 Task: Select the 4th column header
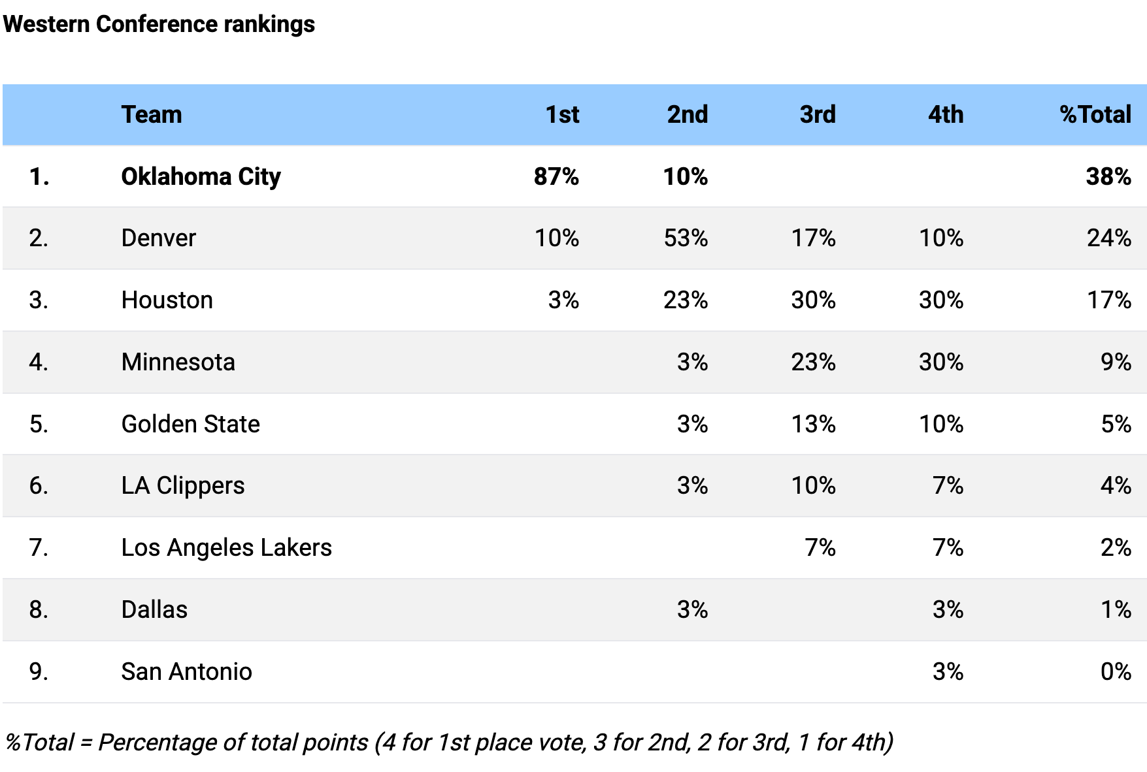click(945, 114)
